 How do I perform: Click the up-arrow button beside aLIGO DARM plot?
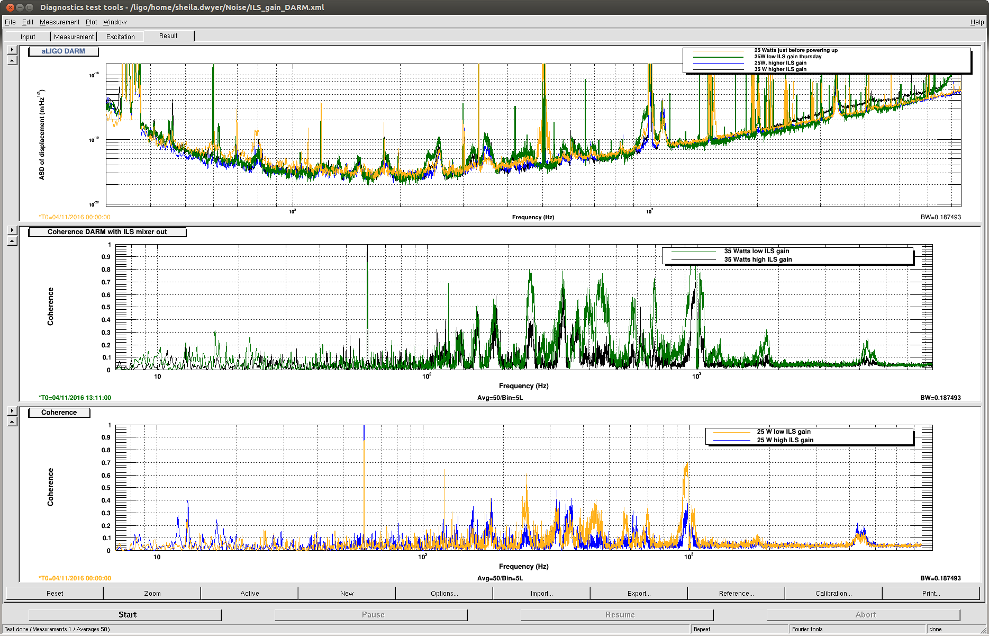tap(12, 60)
